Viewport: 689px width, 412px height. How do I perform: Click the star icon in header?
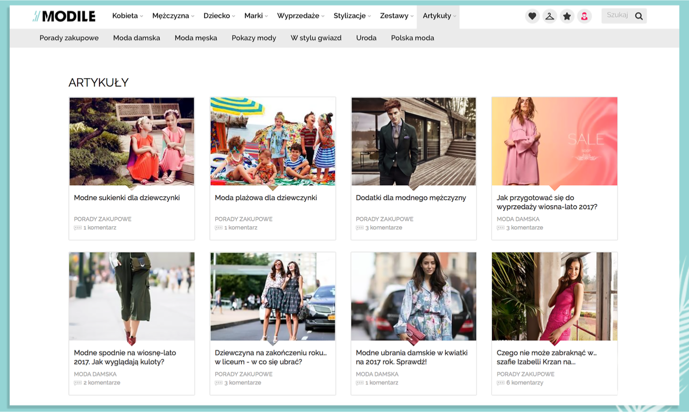[x=567, y=16]
